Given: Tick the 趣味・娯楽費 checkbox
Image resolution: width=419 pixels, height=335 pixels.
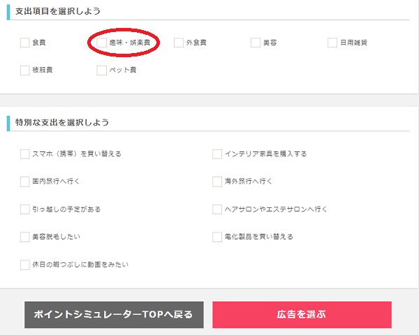Looking at the screenshot, I should click(102, 43).
